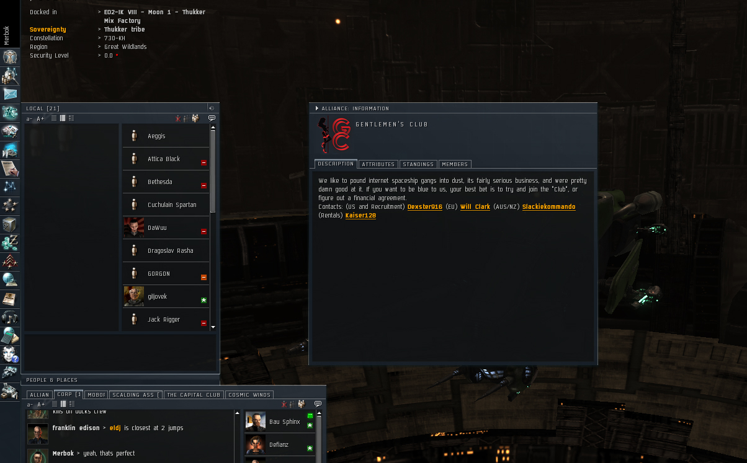Open the star map constellation icon

click(10, 187)
